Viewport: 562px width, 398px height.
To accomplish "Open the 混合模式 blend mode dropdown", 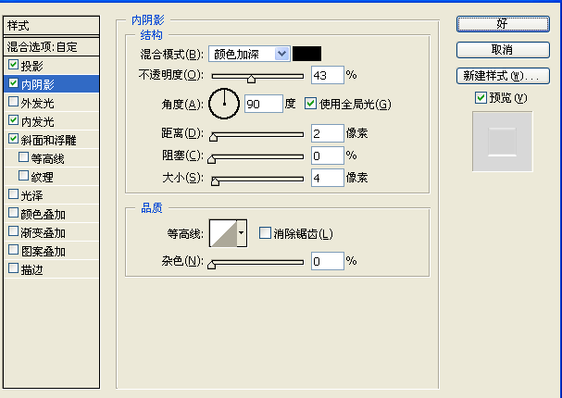I will coord(249,54).
